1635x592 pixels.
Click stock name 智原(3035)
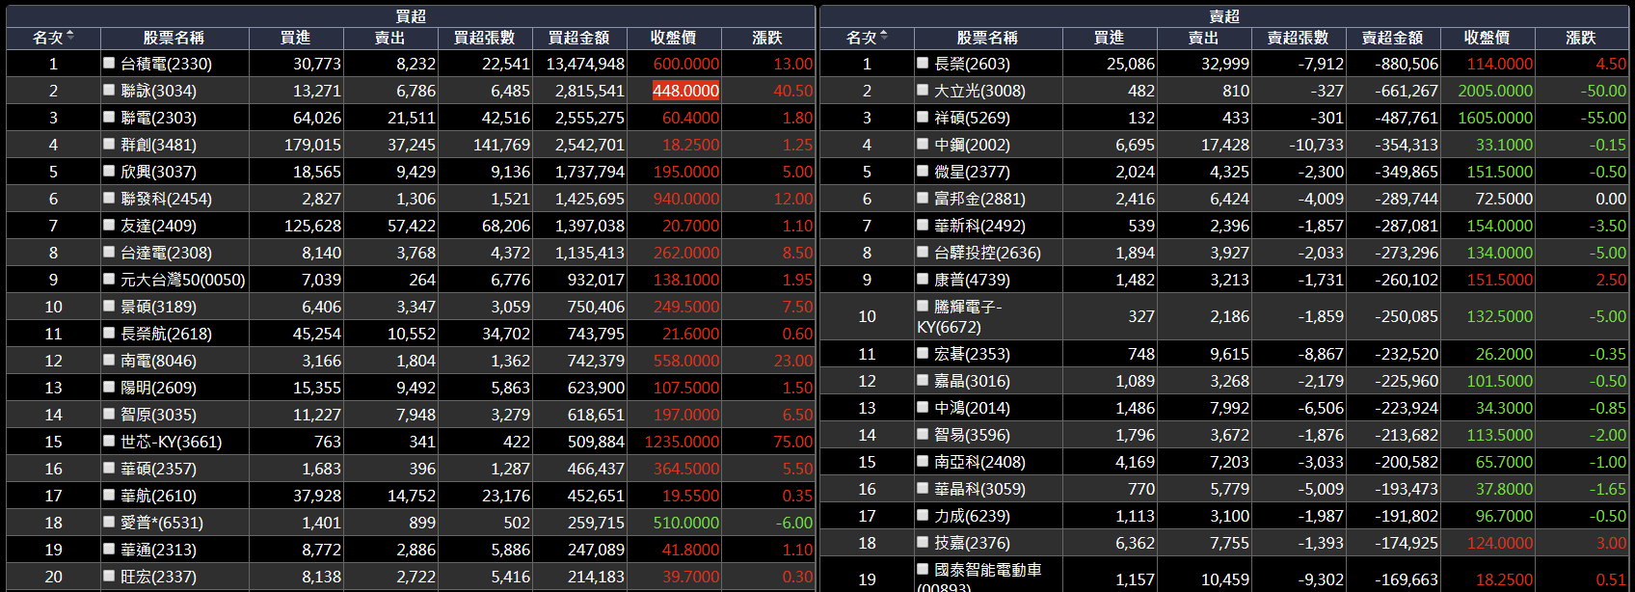[158, 415]
